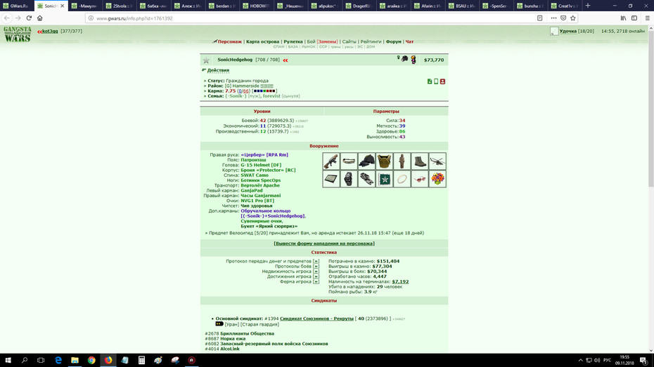The image size is (654, 367).
Task: Click the souvenir heart glasses thumbnail
Action: pos(420,179)
